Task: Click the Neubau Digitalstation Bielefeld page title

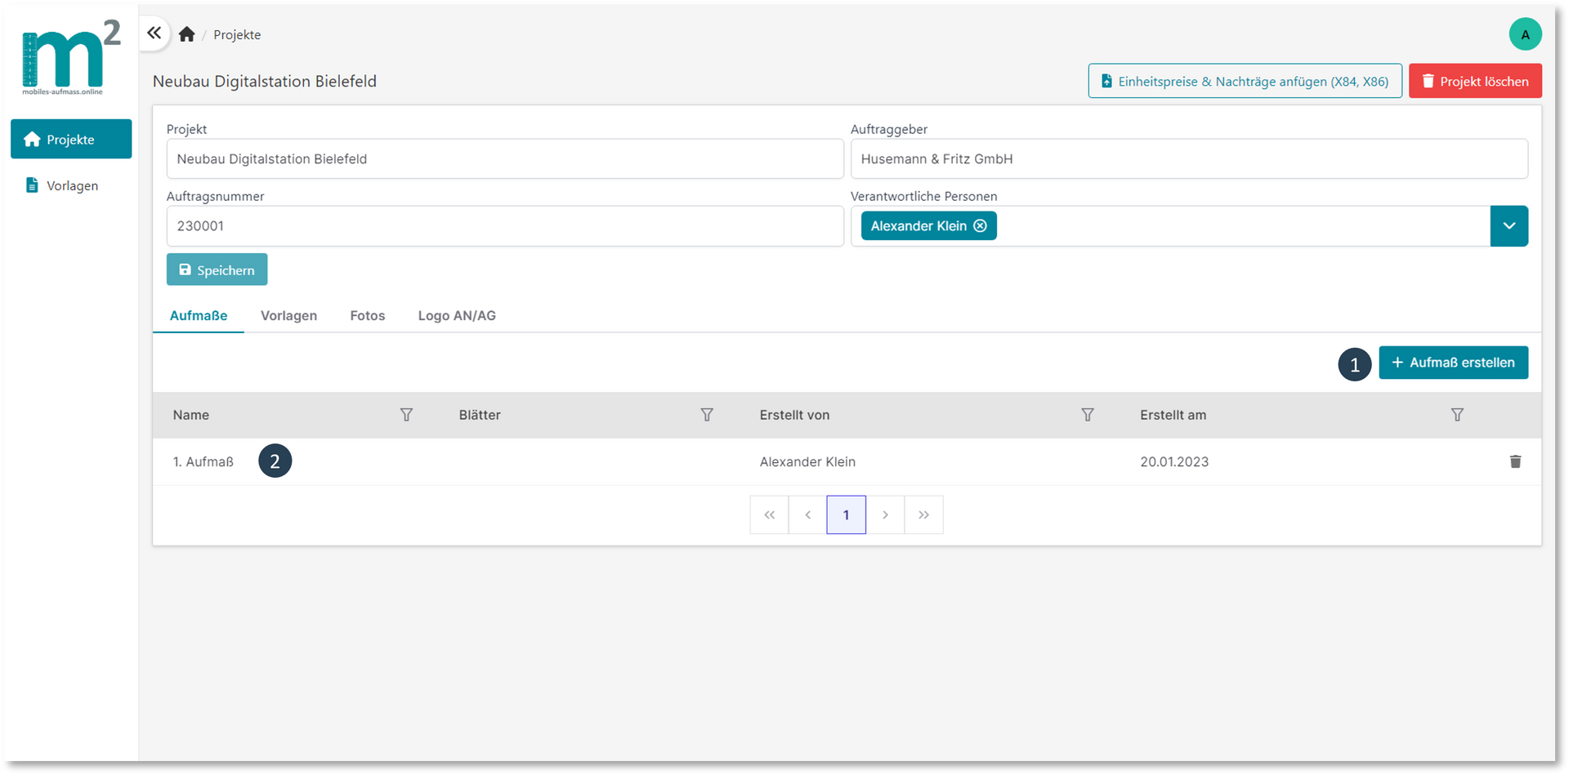Action: tap(265, 81)
